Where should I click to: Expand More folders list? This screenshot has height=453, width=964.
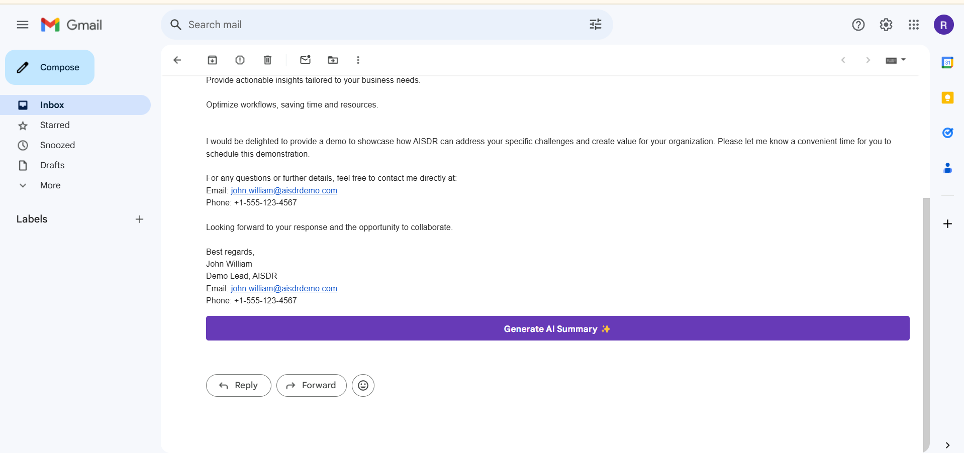pos(75,185)
